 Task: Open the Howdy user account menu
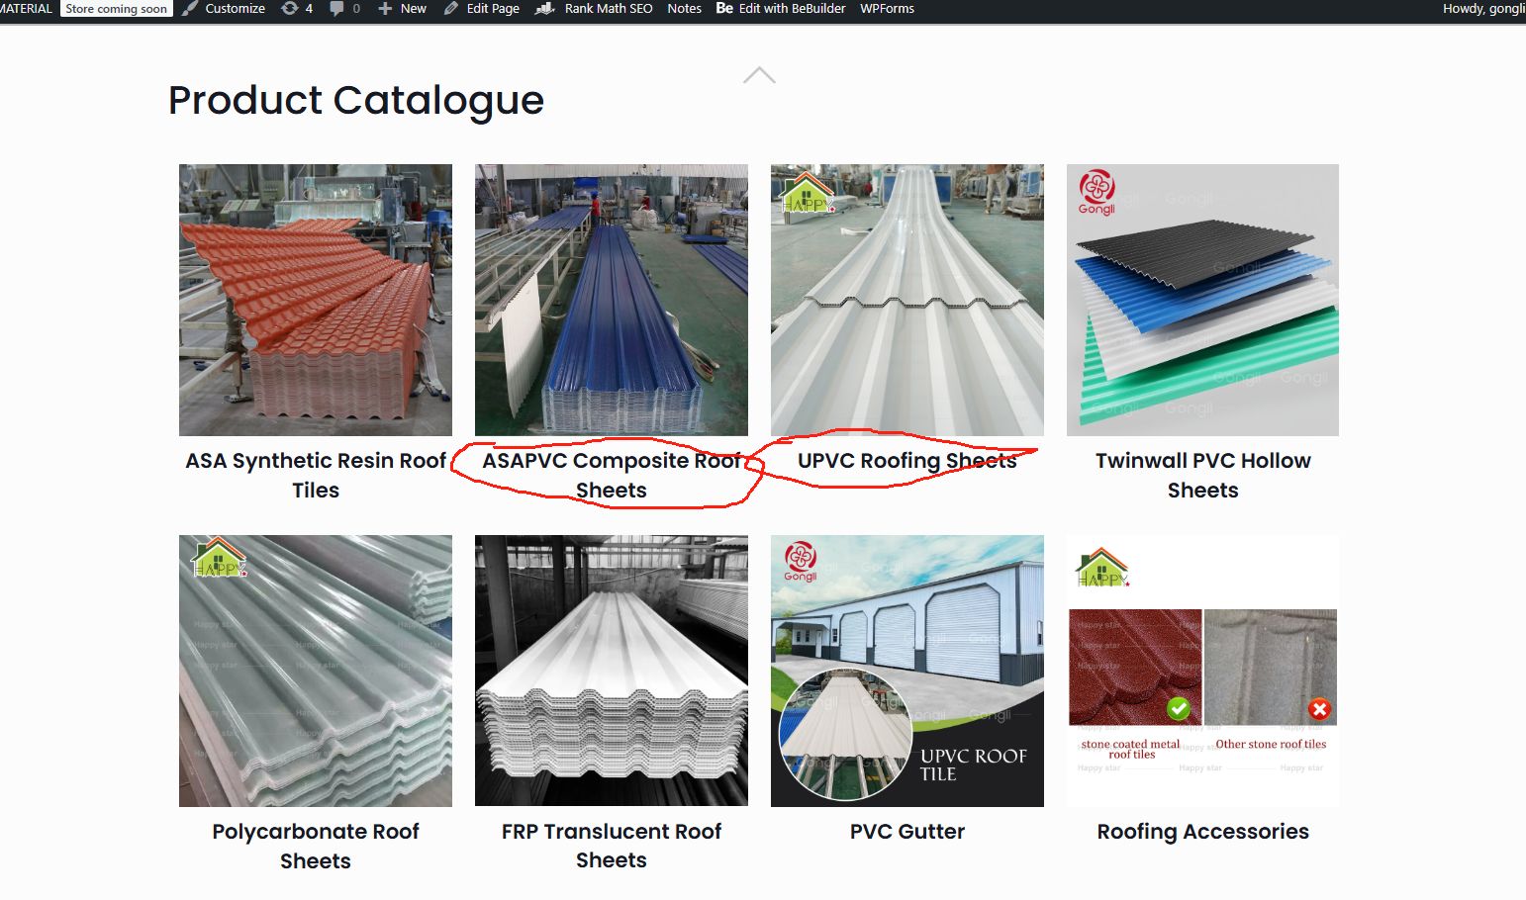pos(1481,9)
